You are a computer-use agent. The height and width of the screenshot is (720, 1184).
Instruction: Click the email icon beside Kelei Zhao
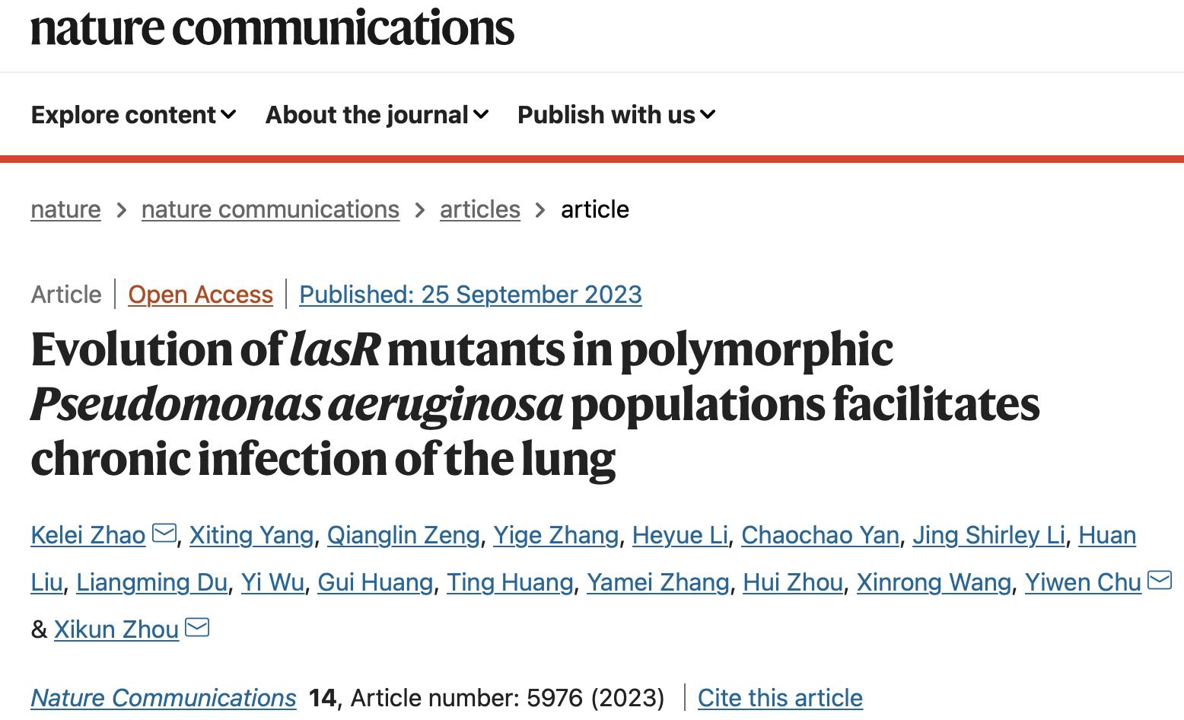164,534
